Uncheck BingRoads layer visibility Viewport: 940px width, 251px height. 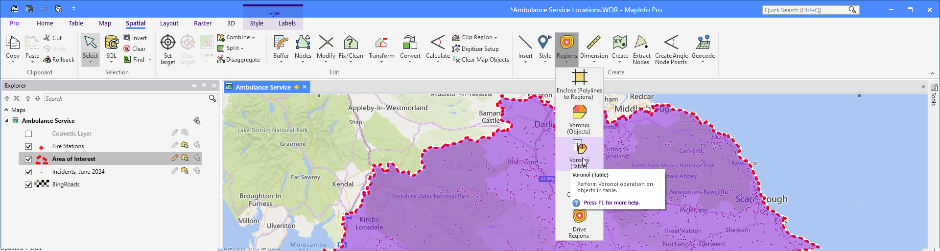click(28, 184)
